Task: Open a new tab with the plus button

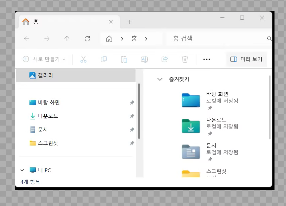Action: click(130, 22)
